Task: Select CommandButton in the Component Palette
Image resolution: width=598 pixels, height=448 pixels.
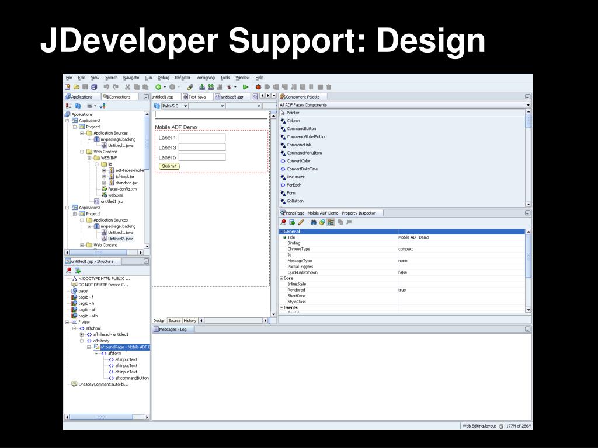Action: click(301, 128)
